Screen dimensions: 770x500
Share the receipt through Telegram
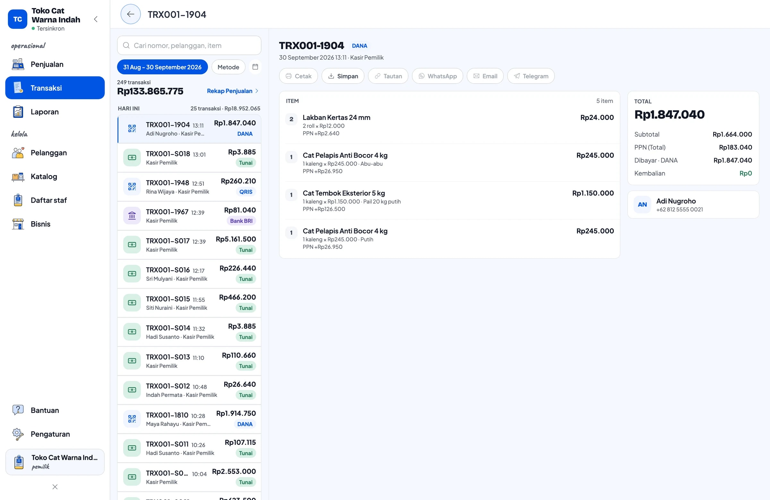tap(531, 76)
